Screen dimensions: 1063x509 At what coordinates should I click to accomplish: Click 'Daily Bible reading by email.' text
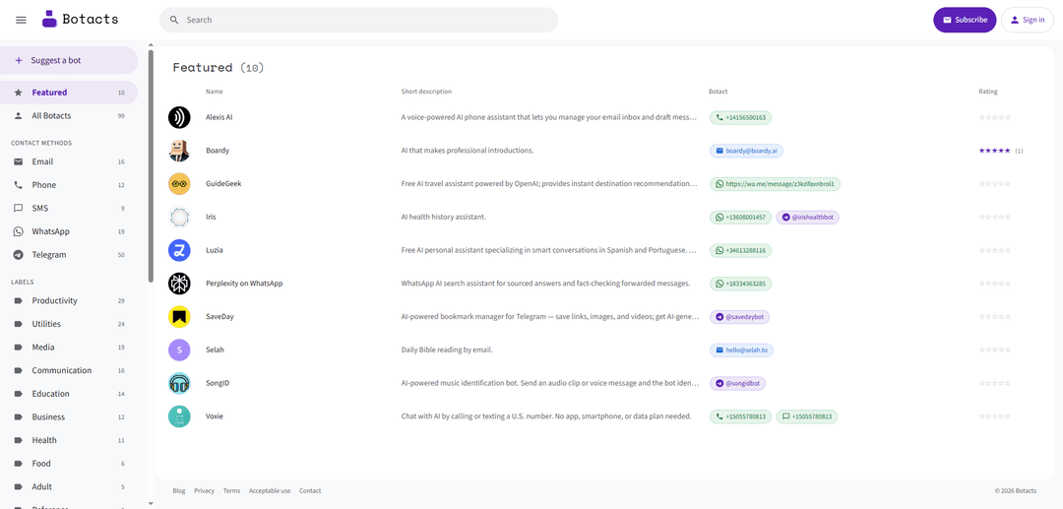click(x=447, y=350)
